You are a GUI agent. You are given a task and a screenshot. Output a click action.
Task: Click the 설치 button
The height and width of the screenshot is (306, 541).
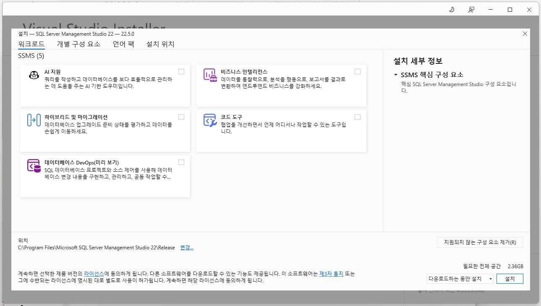(510, 279)
